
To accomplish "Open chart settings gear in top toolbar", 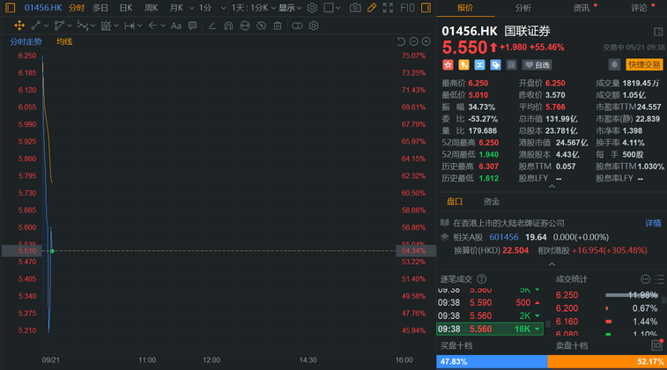I will coord(312,8).
